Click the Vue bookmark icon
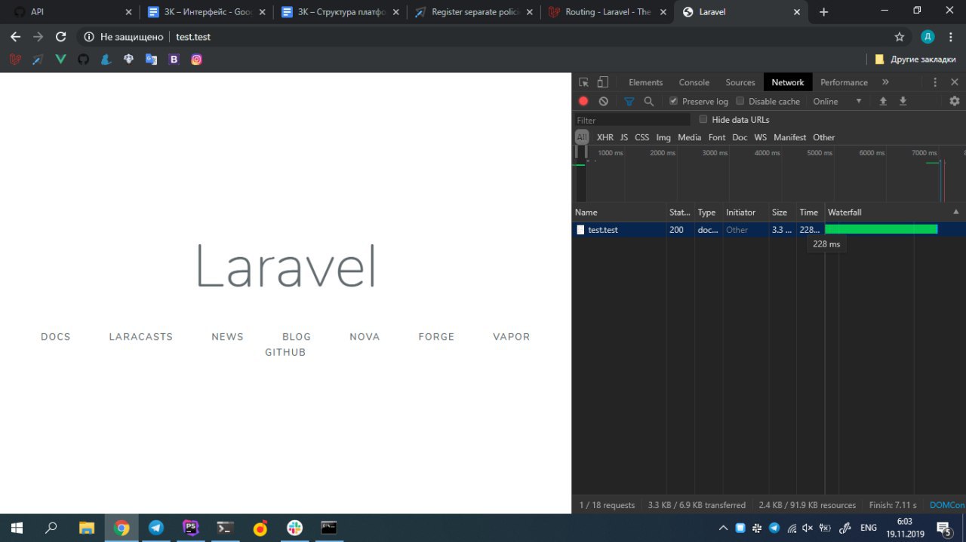966x542 pixels. pyautogui.click(x=60, y=59)
